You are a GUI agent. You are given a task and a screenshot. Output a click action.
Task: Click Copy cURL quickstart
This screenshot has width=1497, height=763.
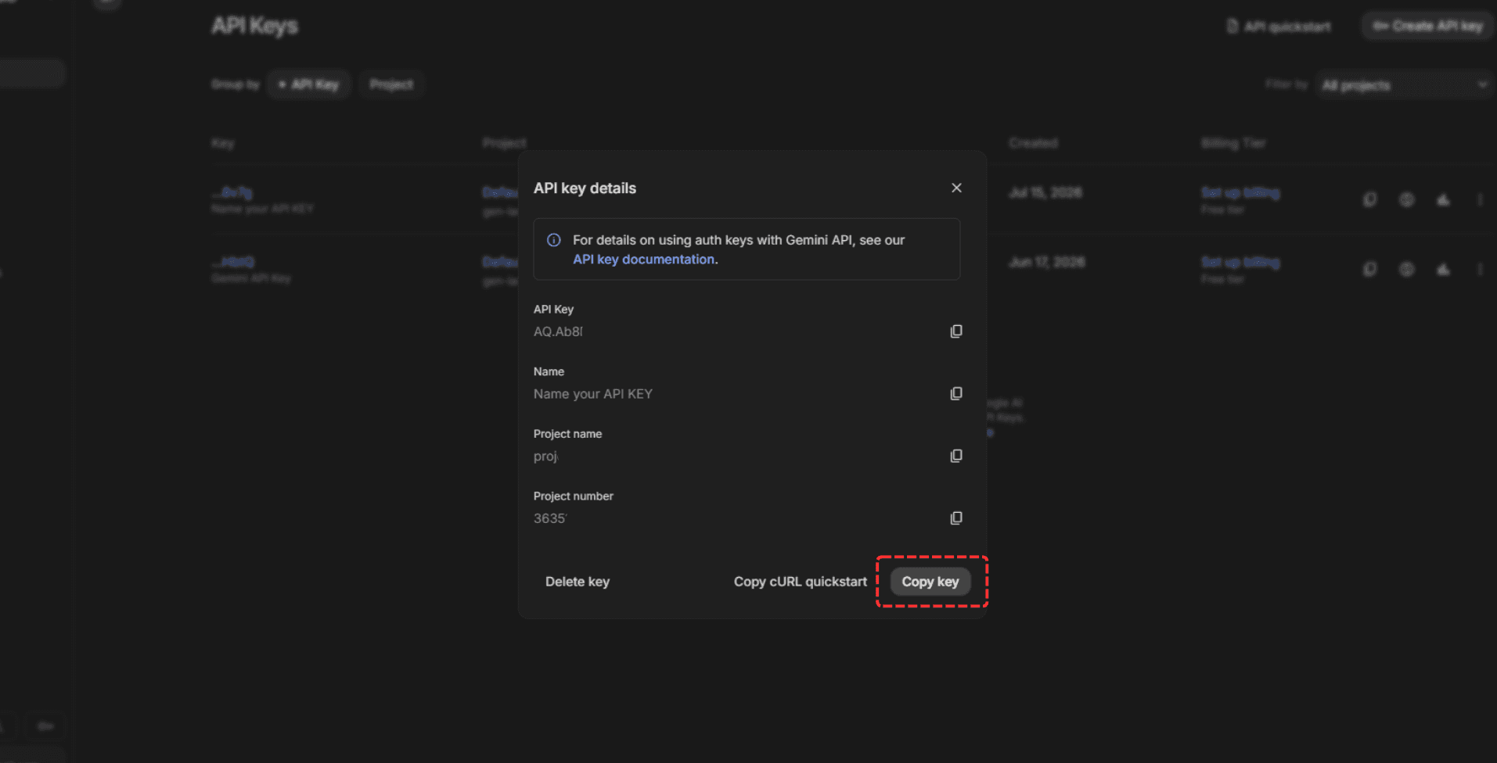[x=801, y=582]
